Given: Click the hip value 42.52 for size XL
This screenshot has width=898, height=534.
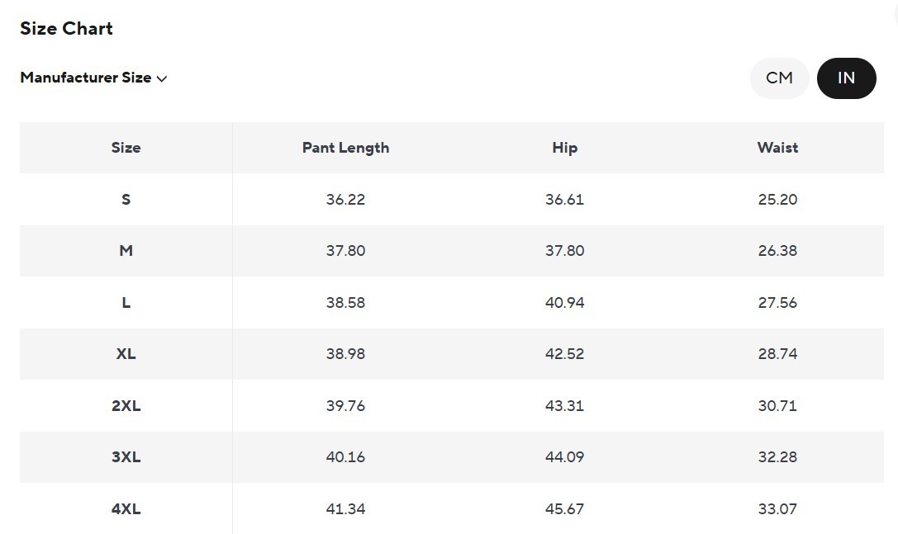Looking at the screenshot, I should coord(564,353).
